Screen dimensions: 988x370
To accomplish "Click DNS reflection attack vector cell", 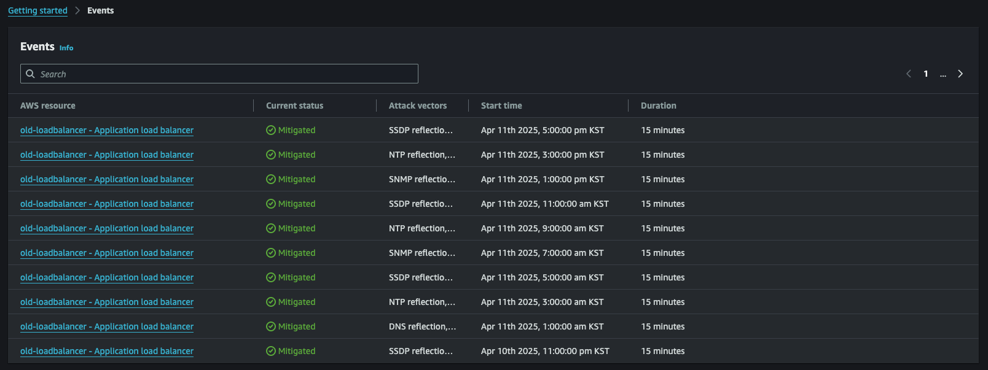I will [423, 326].
